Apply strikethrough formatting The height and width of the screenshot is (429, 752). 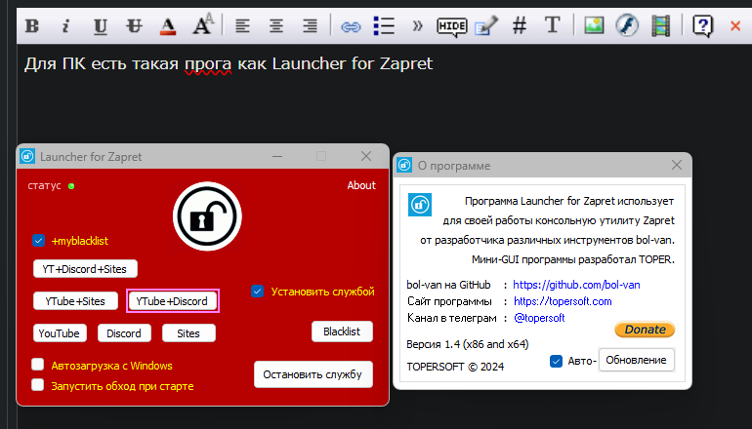point(134,26)
